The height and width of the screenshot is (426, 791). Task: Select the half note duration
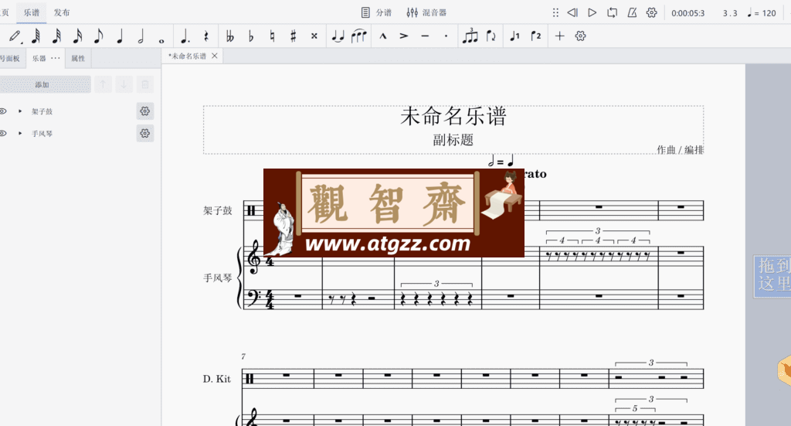click(x=141, y=36)
